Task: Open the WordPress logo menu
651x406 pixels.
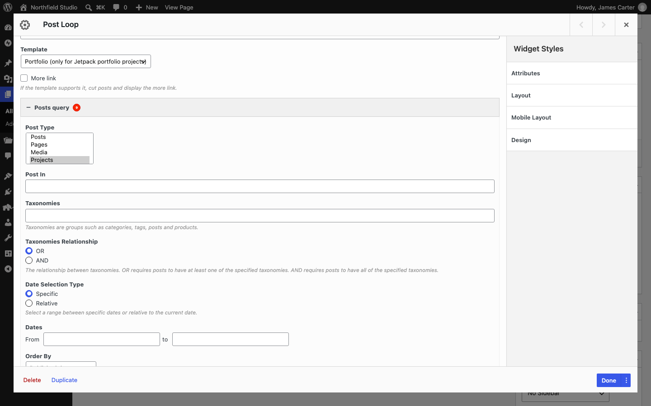Action: 8,7
